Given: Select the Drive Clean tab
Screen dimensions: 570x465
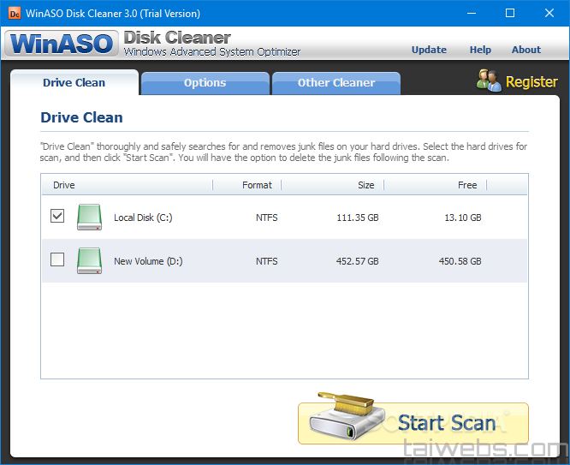Looking at the screenshot, I should [74, 83].
